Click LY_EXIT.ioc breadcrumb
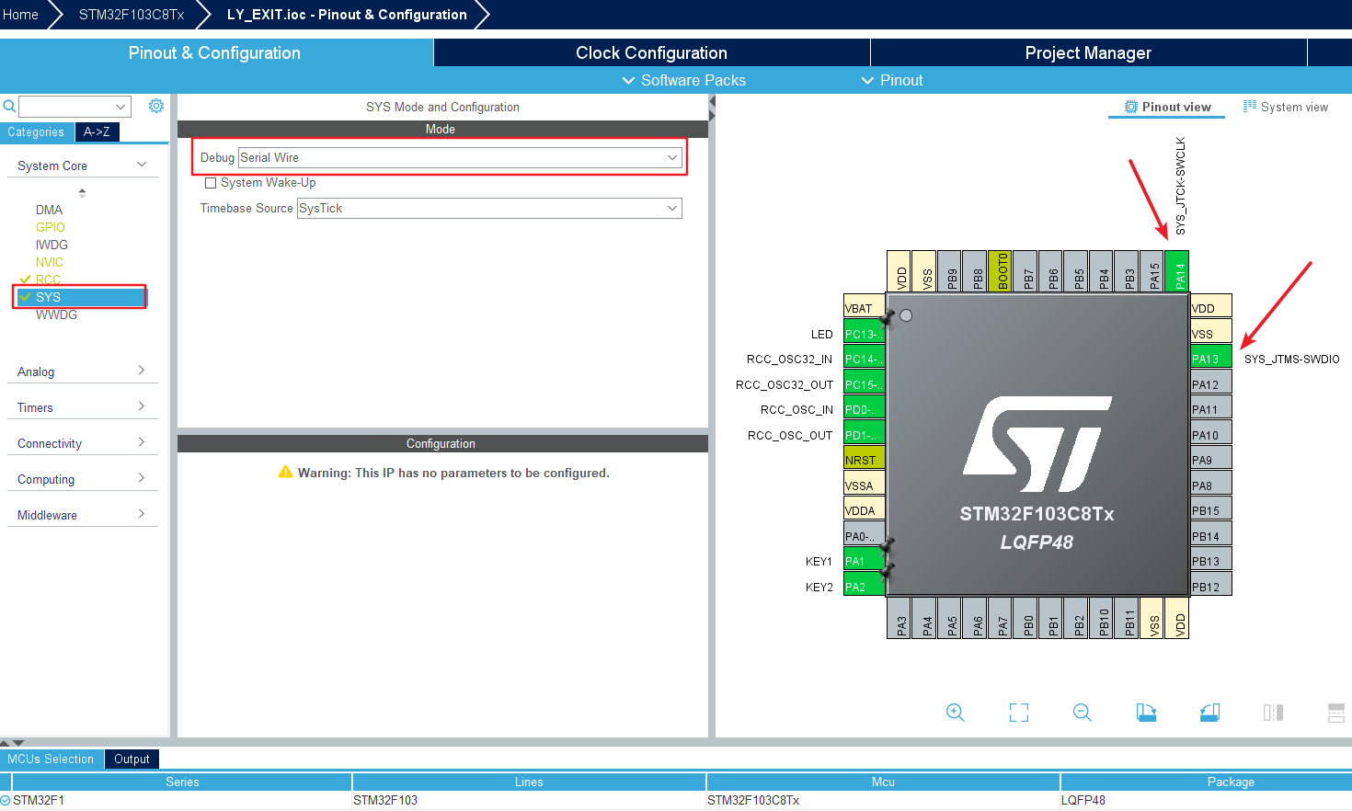The width and height of the screenshot is (1352, 811). coord(347,15)
